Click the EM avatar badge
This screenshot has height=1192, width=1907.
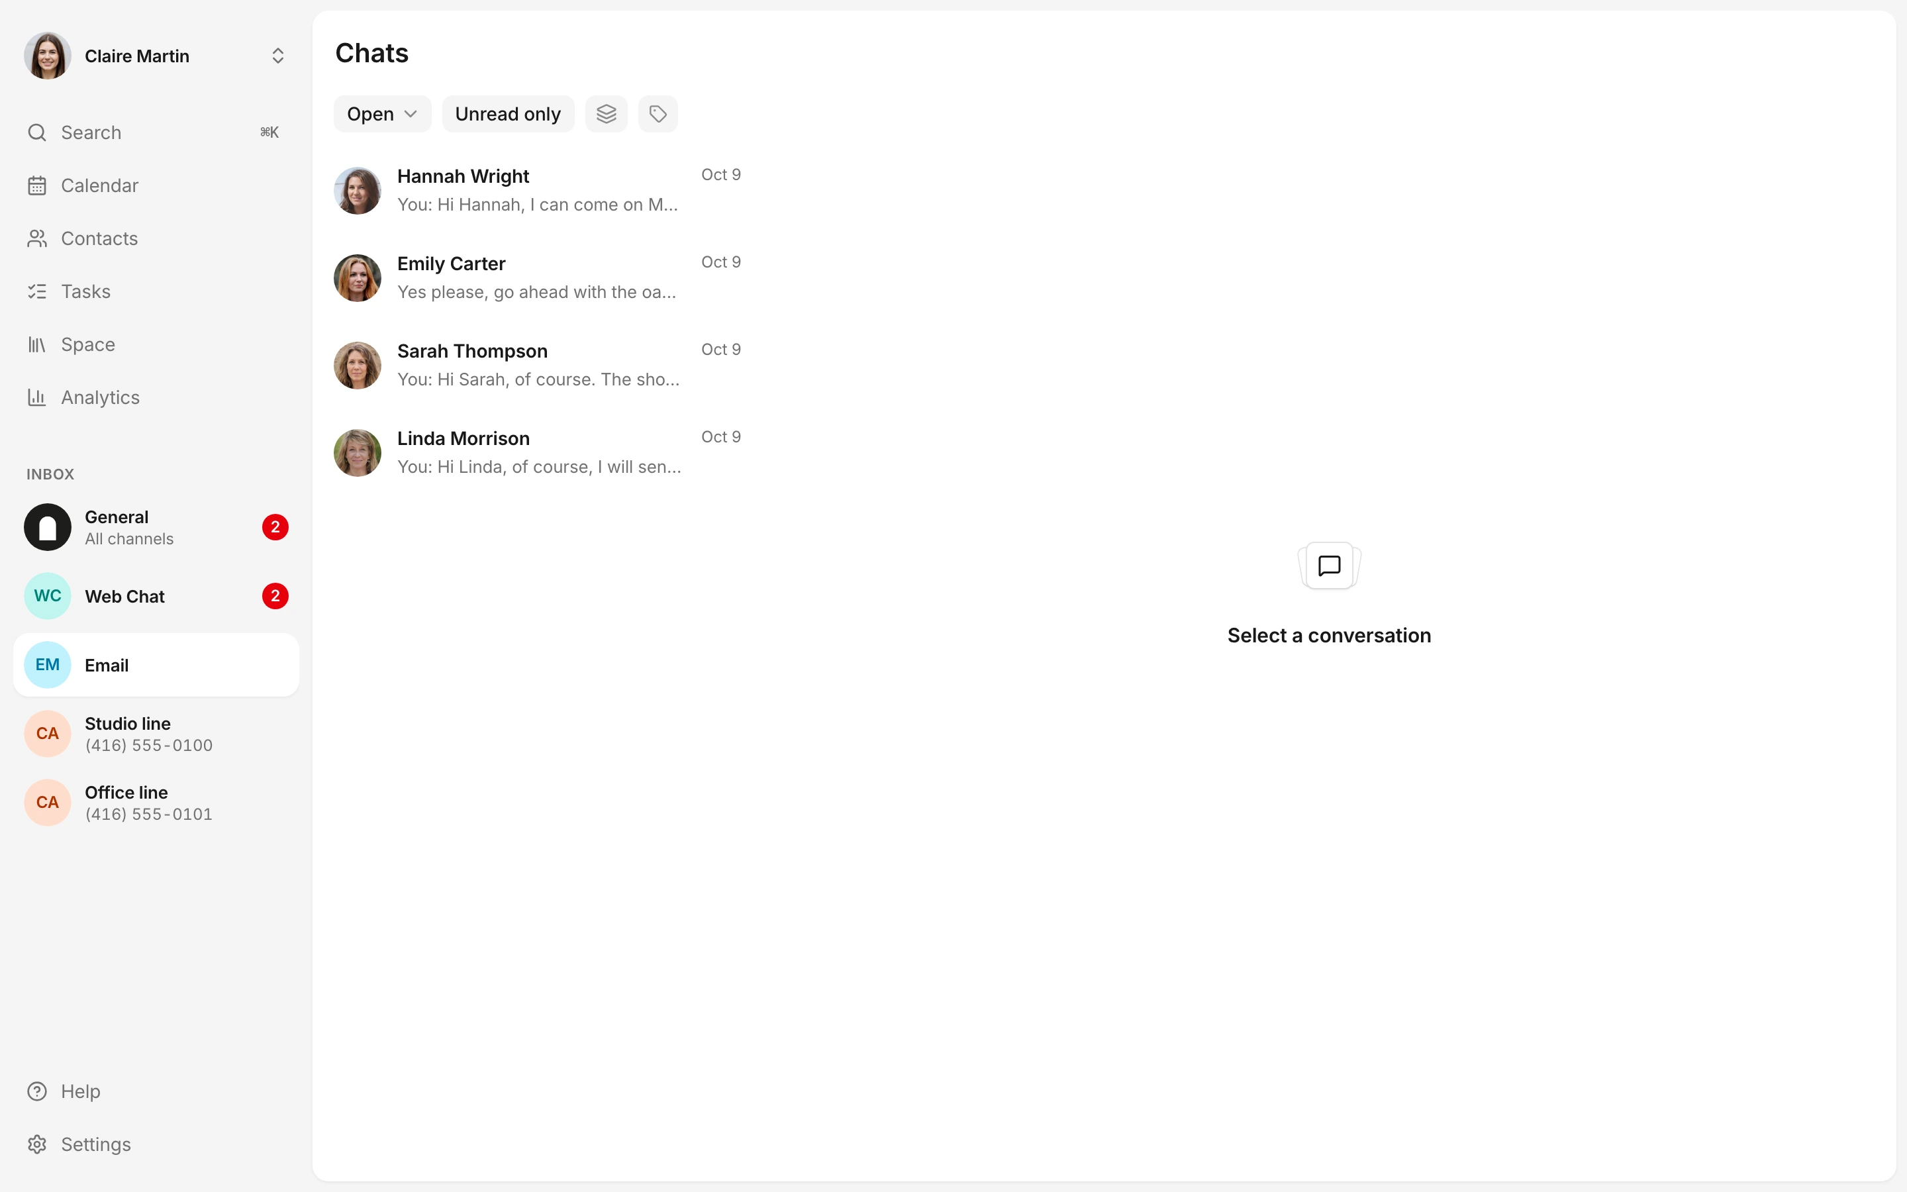pyautogui.click(x=47, y=665)
